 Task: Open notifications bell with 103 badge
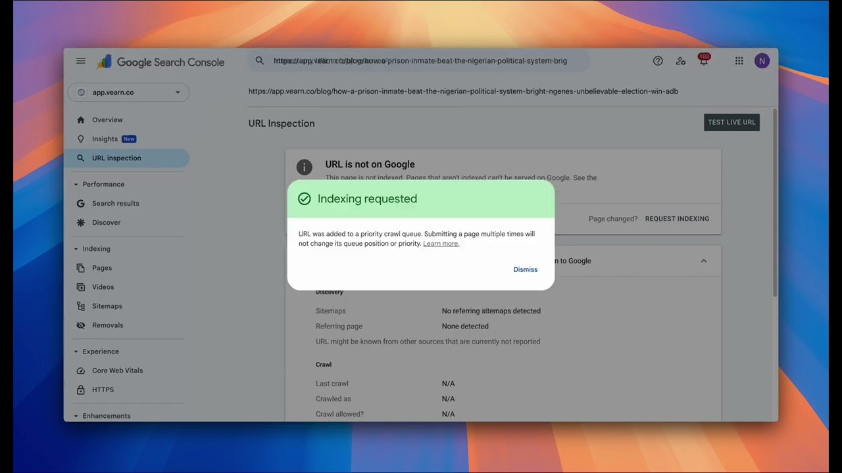704,60
